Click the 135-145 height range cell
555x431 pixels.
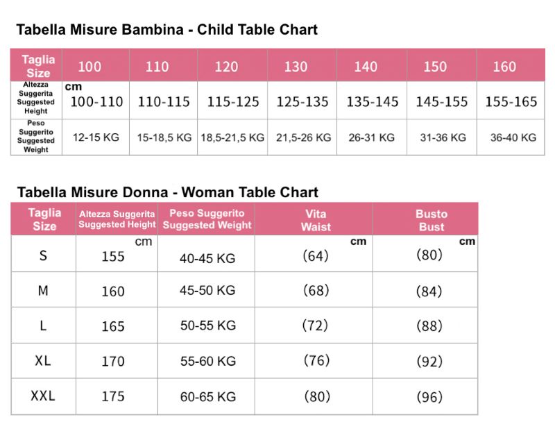click(373, 102)
